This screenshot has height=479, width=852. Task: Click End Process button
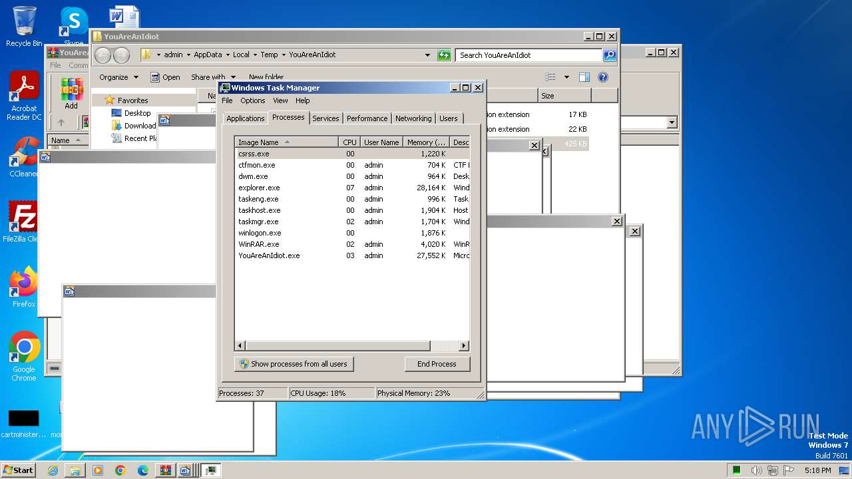(x=437, y=364)
